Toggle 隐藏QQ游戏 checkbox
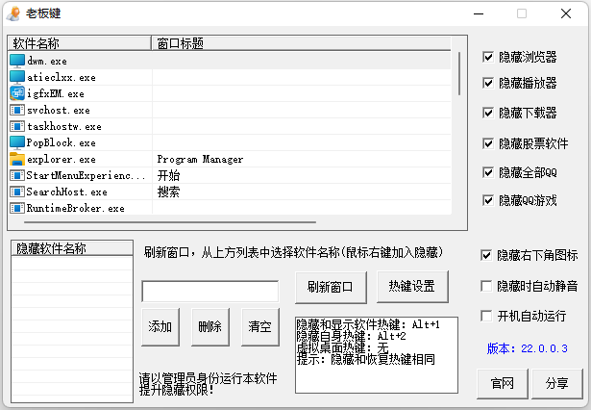The height and width of the screenshot is (410, 591). tap(488, 200)
